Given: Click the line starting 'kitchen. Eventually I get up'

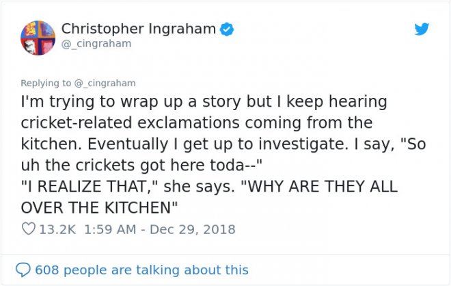Looking at the screenshot, I should [223, 144].
